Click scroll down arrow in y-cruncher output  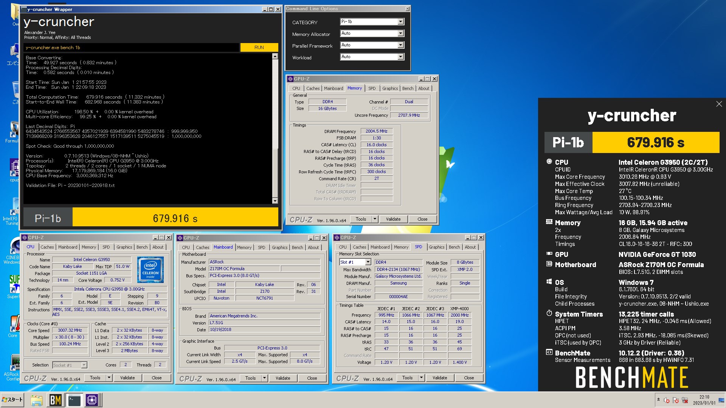275,201
